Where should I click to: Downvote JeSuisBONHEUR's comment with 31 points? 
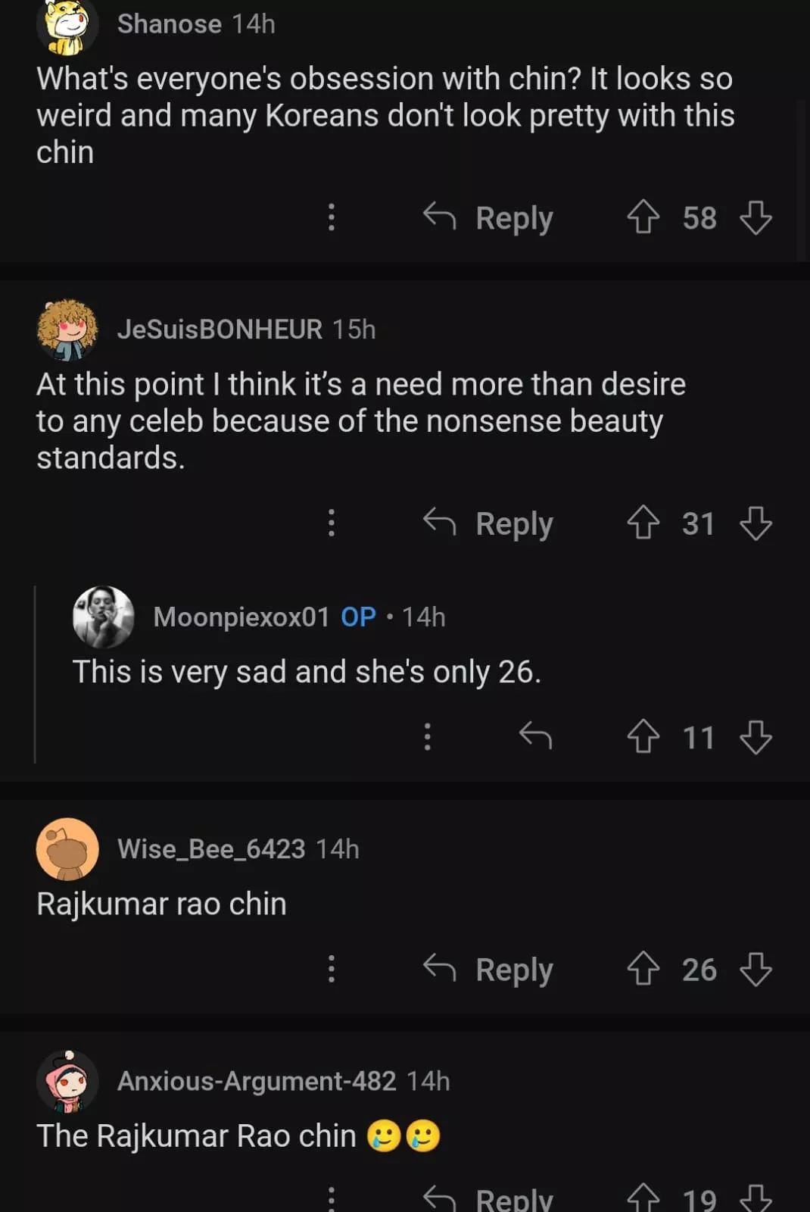pos(755,523)
